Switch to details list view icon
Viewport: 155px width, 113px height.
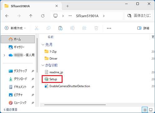click(x=145, y=110)
